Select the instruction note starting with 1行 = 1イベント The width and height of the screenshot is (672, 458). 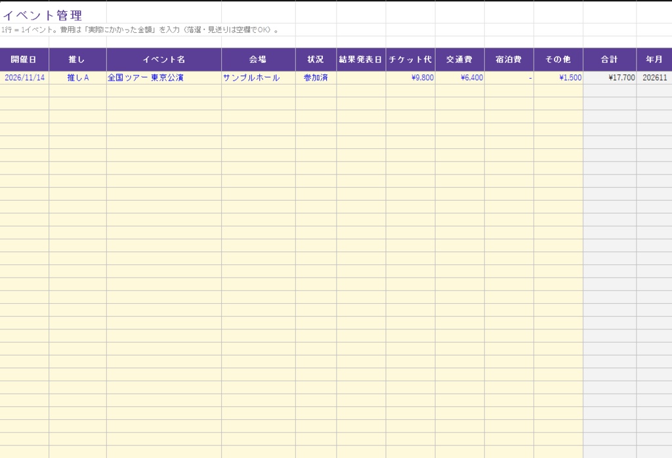pos(140,30)
